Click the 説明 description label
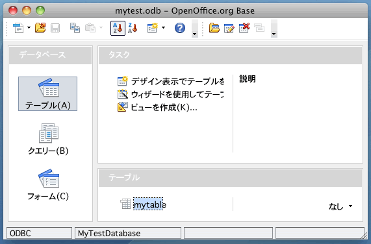 point(248,79)
